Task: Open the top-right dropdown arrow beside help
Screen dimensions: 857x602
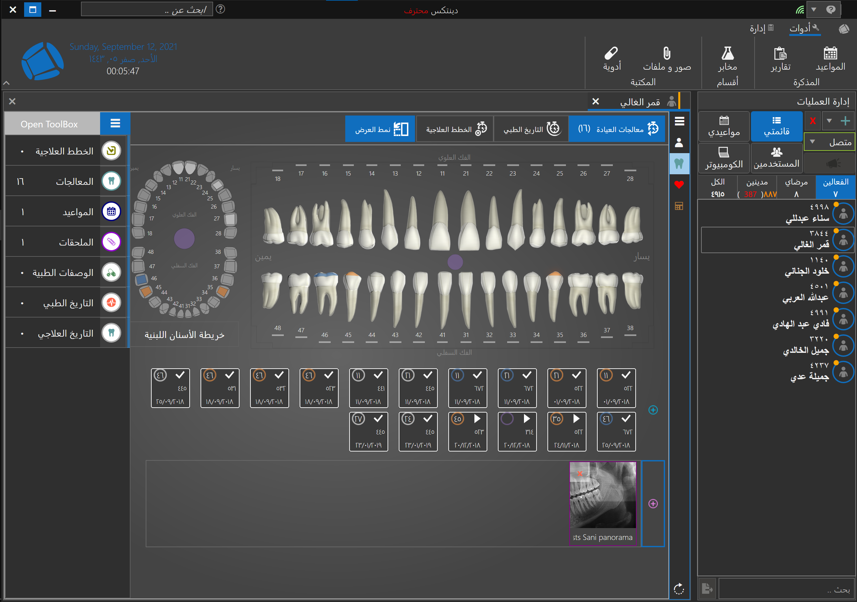Action: tap(814, 9)
